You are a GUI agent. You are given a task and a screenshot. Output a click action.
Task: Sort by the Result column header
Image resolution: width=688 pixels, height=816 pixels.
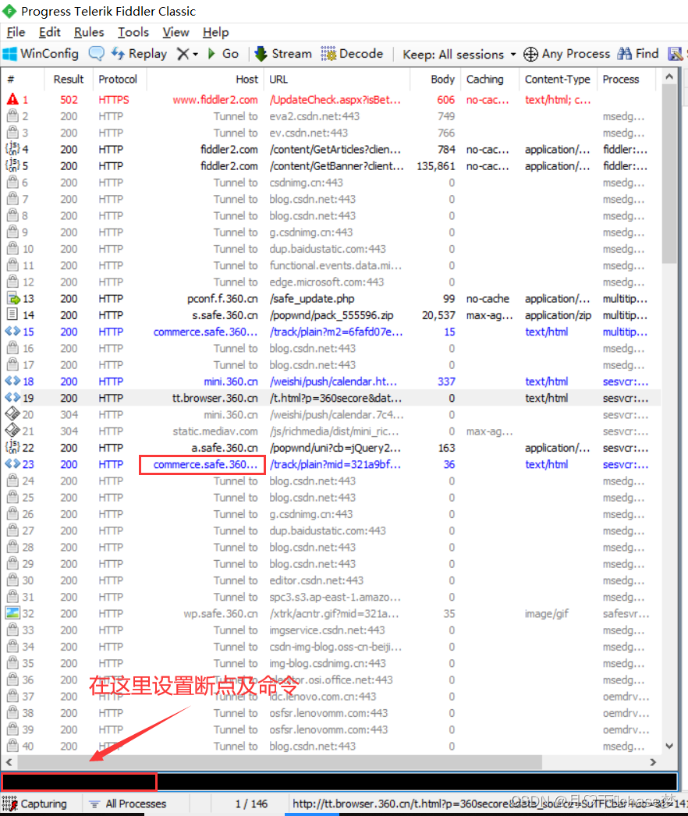click(x=68, y=79)
